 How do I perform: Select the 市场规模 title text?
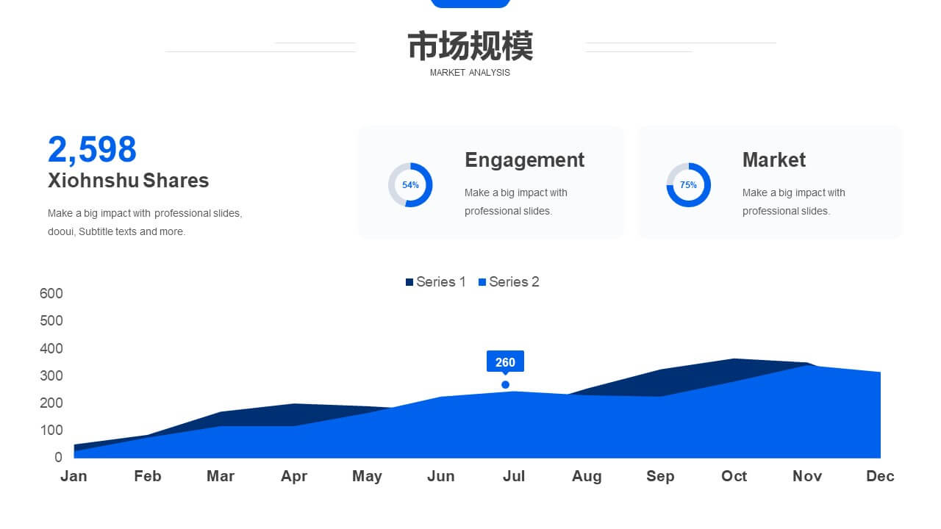coord(470,46)
